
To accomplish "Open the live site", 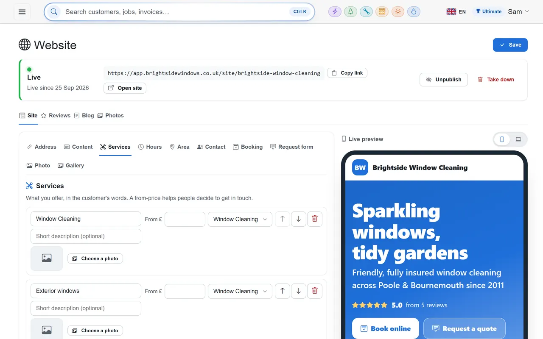I will point(125,88).
